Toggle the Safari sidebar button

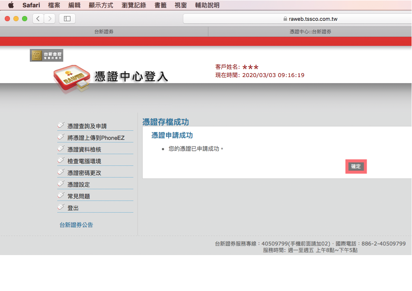click(x=67, y=19)
